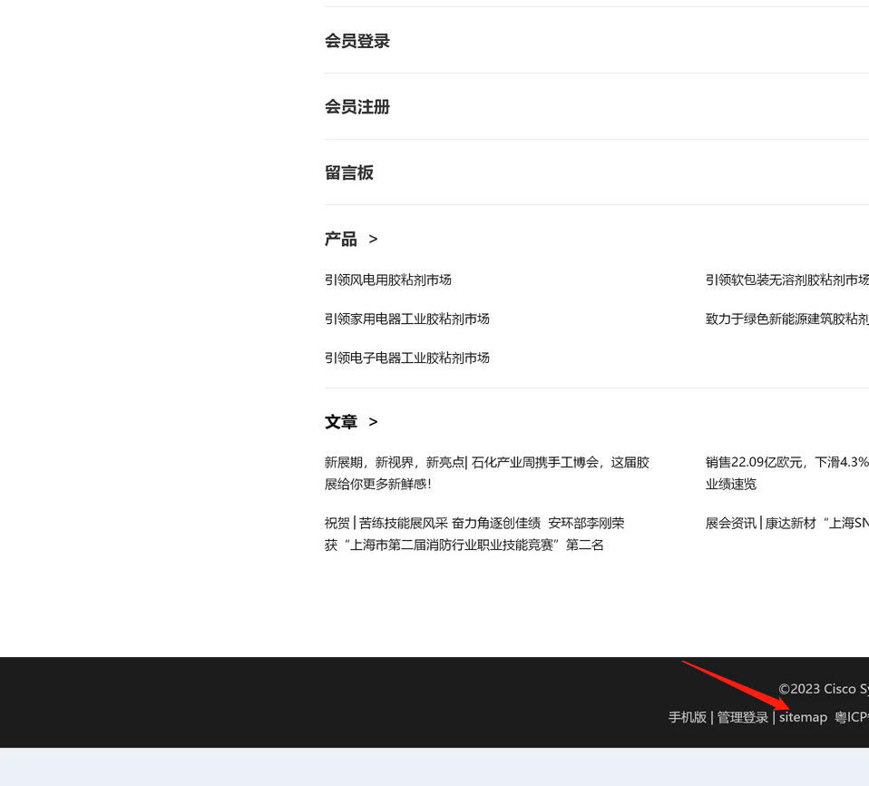
Task: Select 引领家用电器工业胶粘剂市场 product
Action: click(407, 319)
